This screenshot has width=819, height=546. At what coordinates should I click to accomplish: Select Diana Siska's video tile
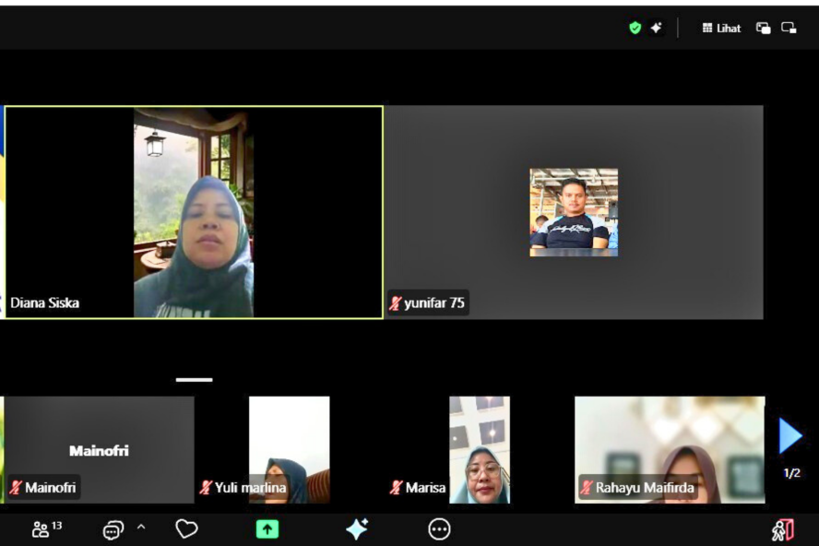click(194, 212)
